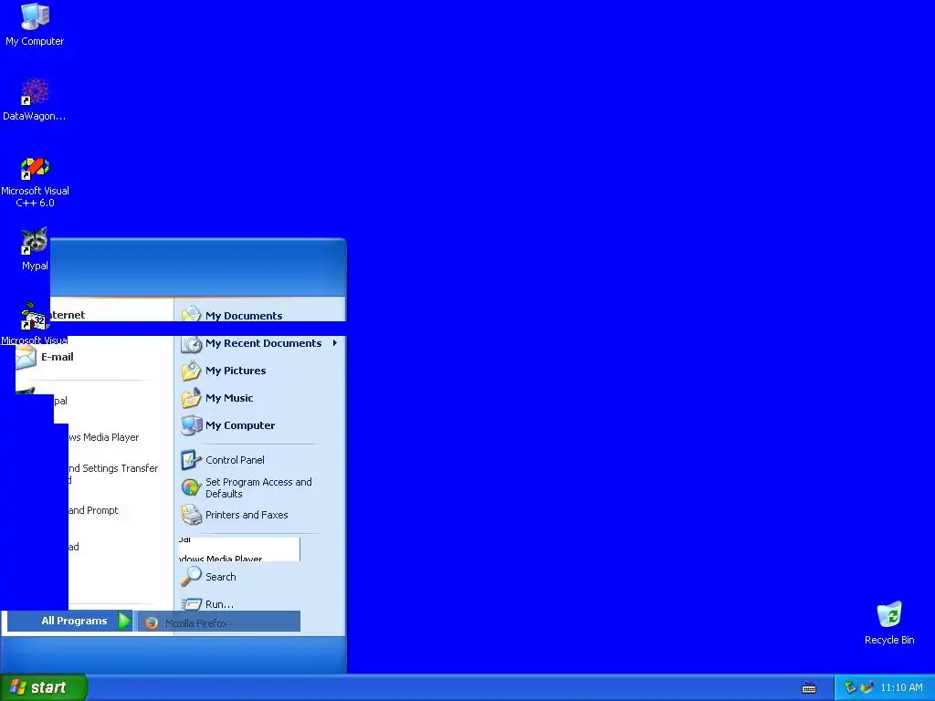
Task: Launch Mozilla Firefox highlighted item
Action: 217,623
